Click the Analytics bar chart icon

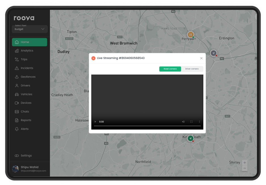17,51
